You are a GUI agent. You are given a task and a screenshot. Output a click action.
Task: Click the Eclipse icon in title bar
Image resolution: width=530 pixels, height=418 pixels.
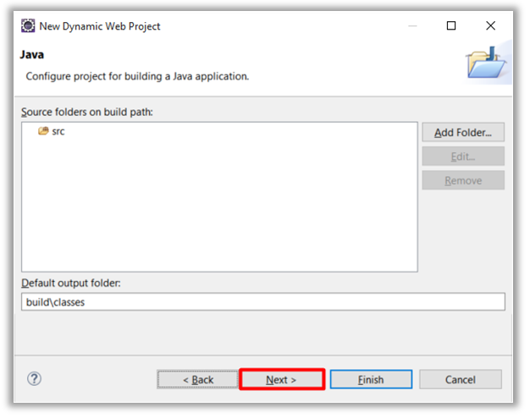point(27,26)
